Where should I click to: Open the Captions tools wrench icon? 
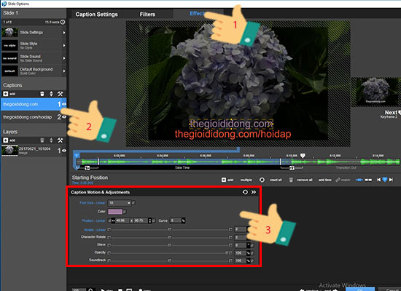[60, 94]
